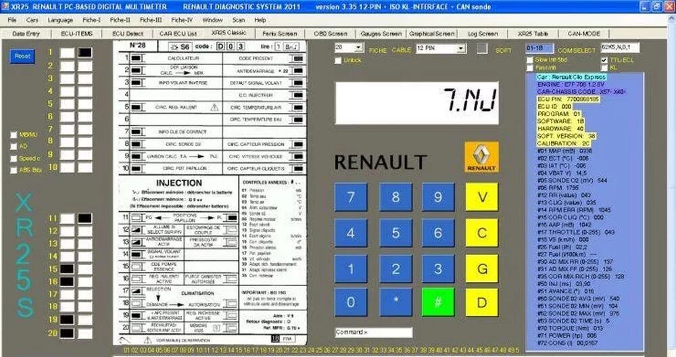Switch to the Fenix Screen tab

coord(280,34)
